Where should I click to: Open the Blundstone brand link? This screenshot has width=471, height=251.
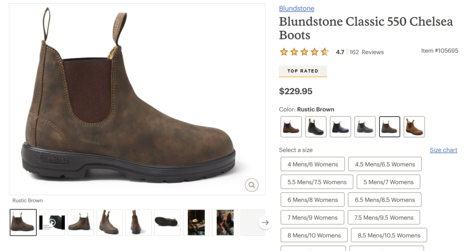tap(297, 9)
